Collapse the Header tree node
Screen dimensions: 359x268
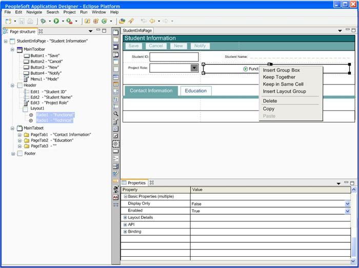click(13, 86)
